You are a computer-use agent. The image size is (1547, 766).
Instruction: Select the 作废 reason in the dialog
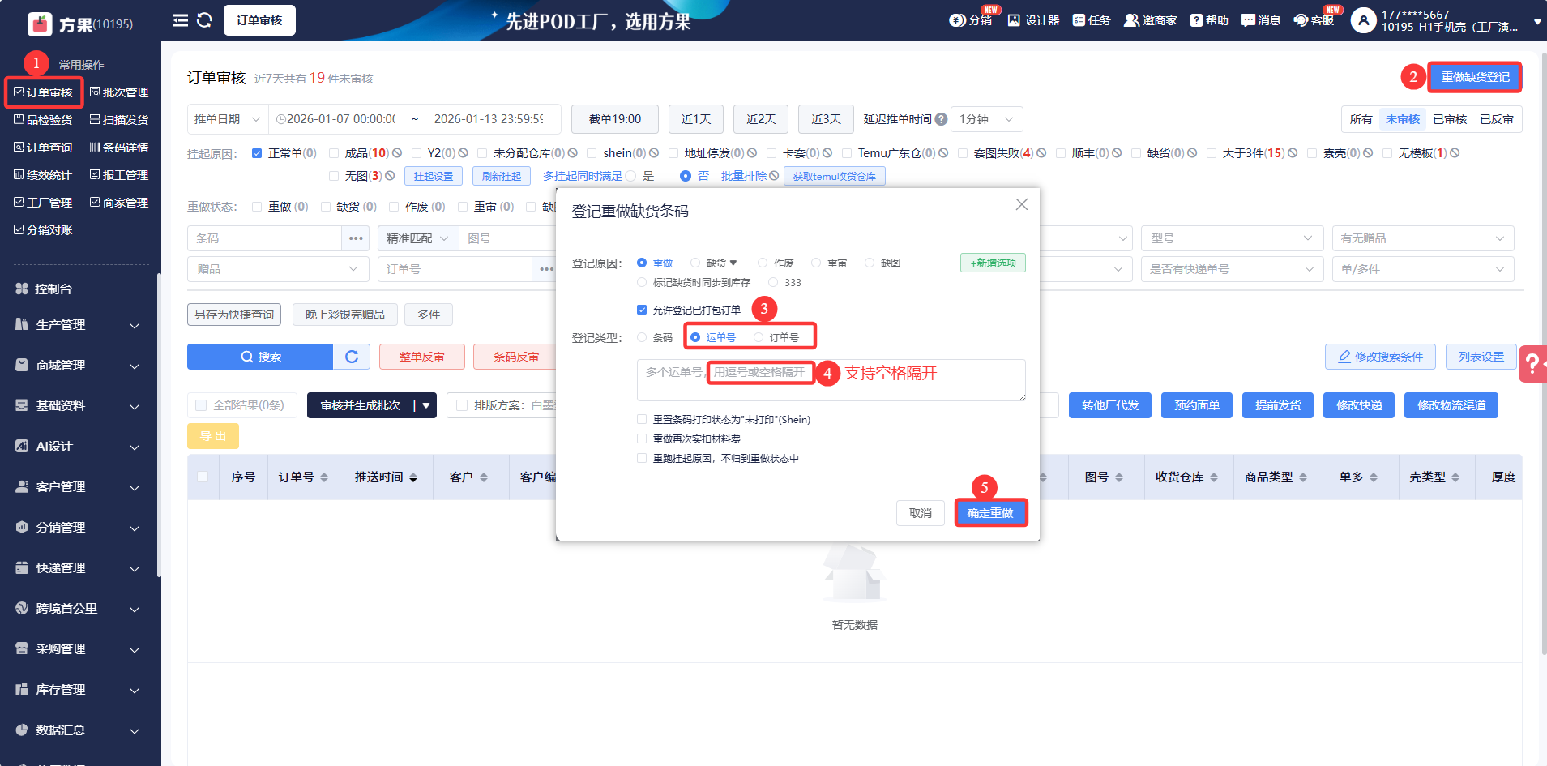763,263
